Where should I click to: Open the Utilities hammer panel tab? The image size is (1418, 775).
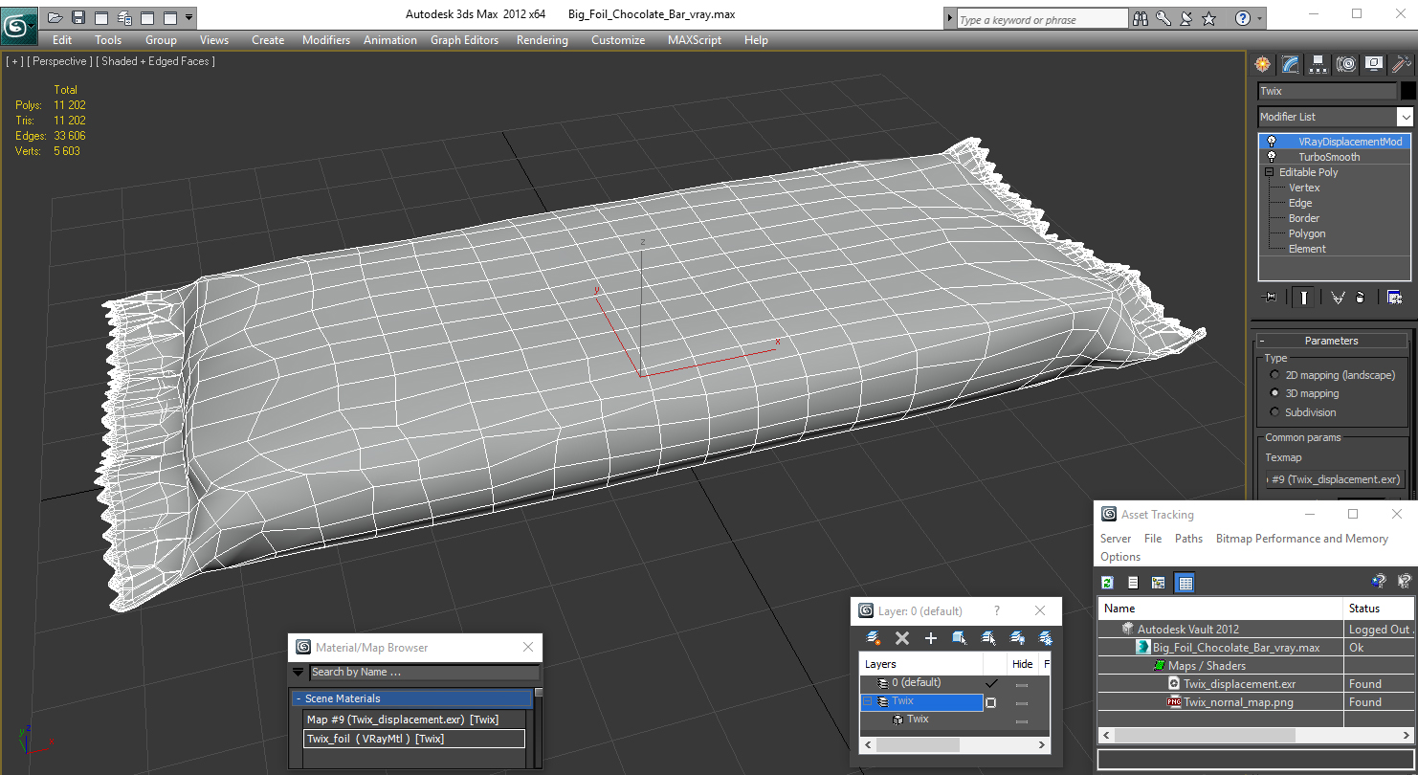(x=1402, y=64)
